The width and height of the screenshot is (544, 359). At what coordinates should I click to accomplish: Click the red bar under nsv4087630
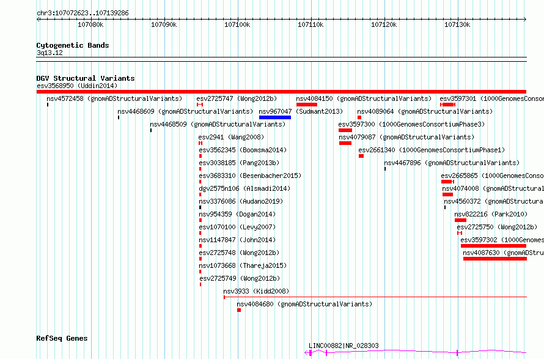pos(494,259)
